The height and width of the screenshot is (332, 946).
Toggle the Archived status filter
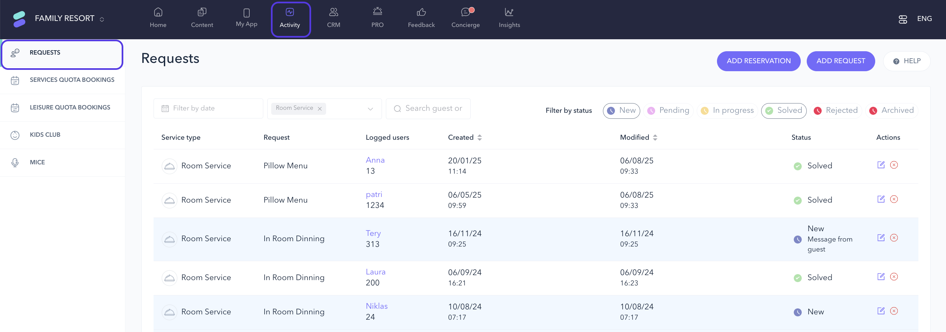pos(891,111)
